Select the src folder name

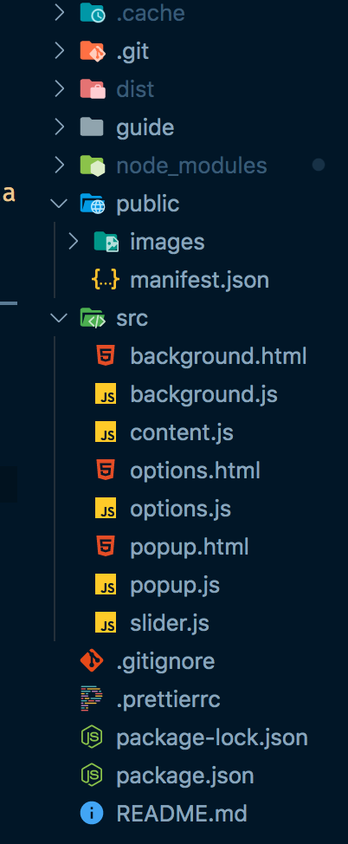[x=132, y=319]
